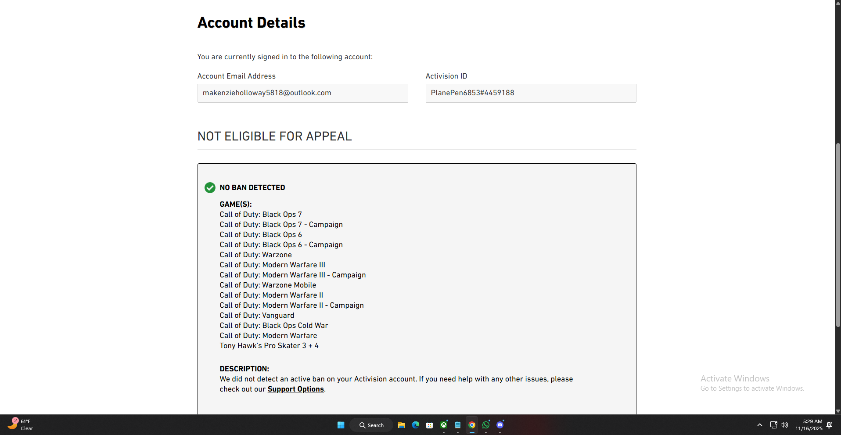The width and height of the screenshot is (841, 435).
Task: Click "Call of Duty: Black Ops 7 - Campaign"
Action: (281, 224)
